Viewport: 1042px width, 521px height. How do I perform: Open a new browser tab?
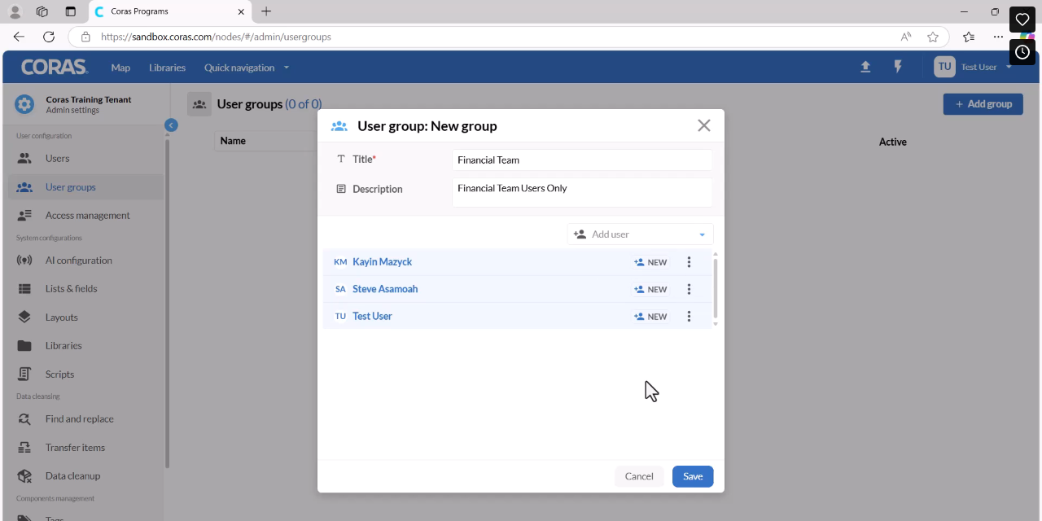[266, 11]
